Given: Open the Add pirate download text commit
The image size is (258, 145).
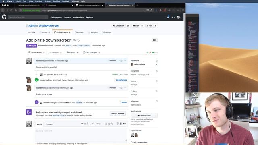Looking at the screenshot, I should point(55,75).
